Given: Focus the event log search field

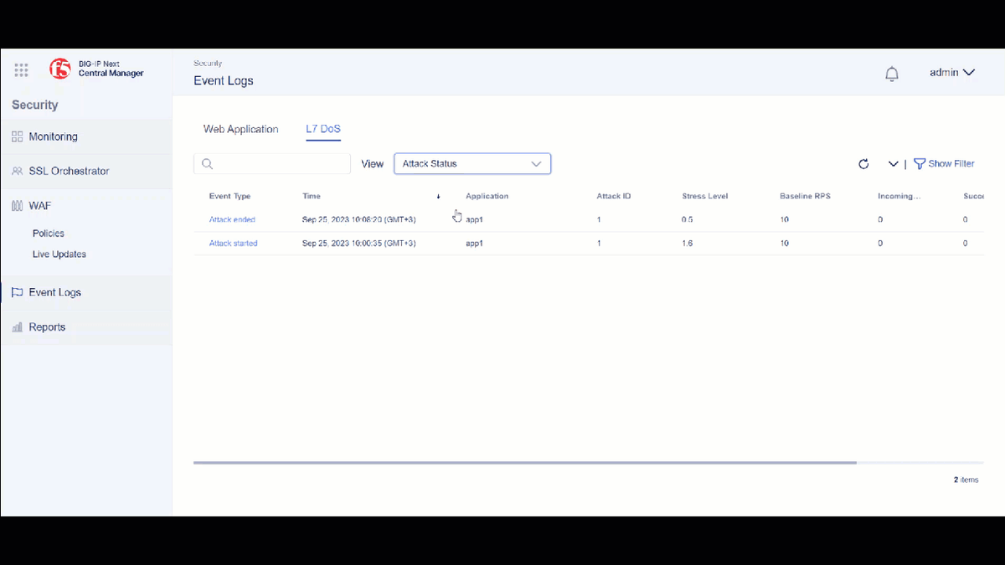Looking at the screenshot, I should [281, 164].
